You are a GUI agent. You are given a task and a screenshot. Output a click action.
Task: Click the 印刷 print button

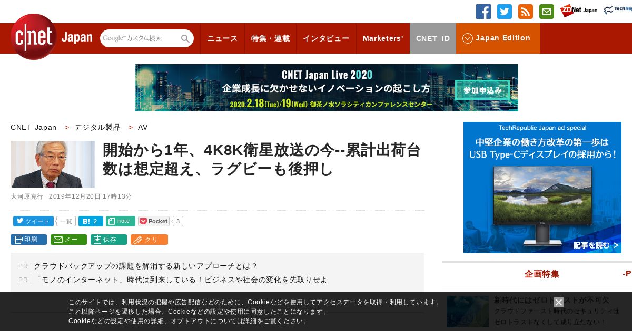[x=28, y=240]
